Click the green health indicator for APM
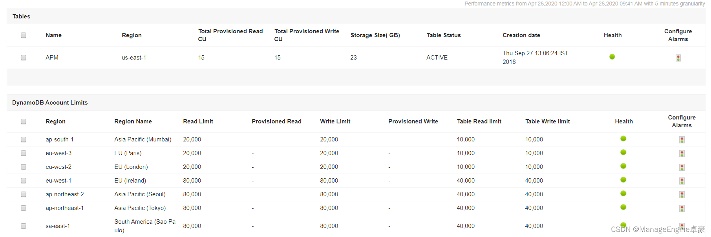 coord(612,57)
